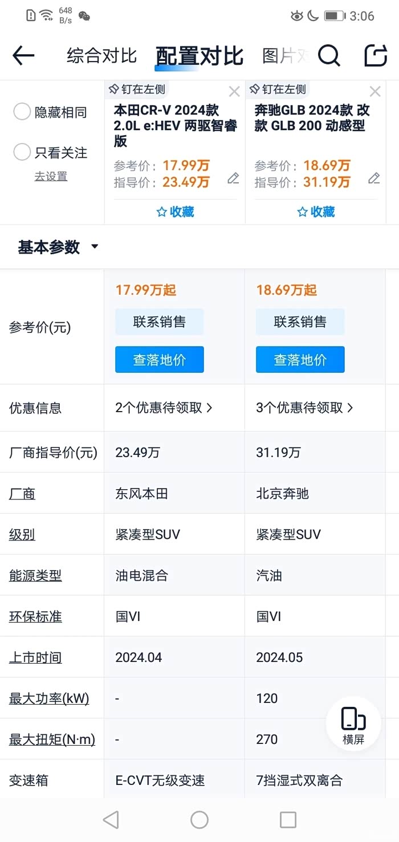
Task: Edit price pencil icon for Honda CR-V
Action: 233,178
